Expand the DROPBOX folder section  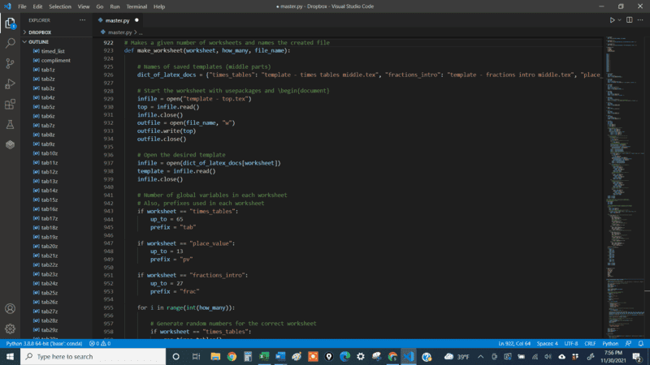tap(41, 32)
